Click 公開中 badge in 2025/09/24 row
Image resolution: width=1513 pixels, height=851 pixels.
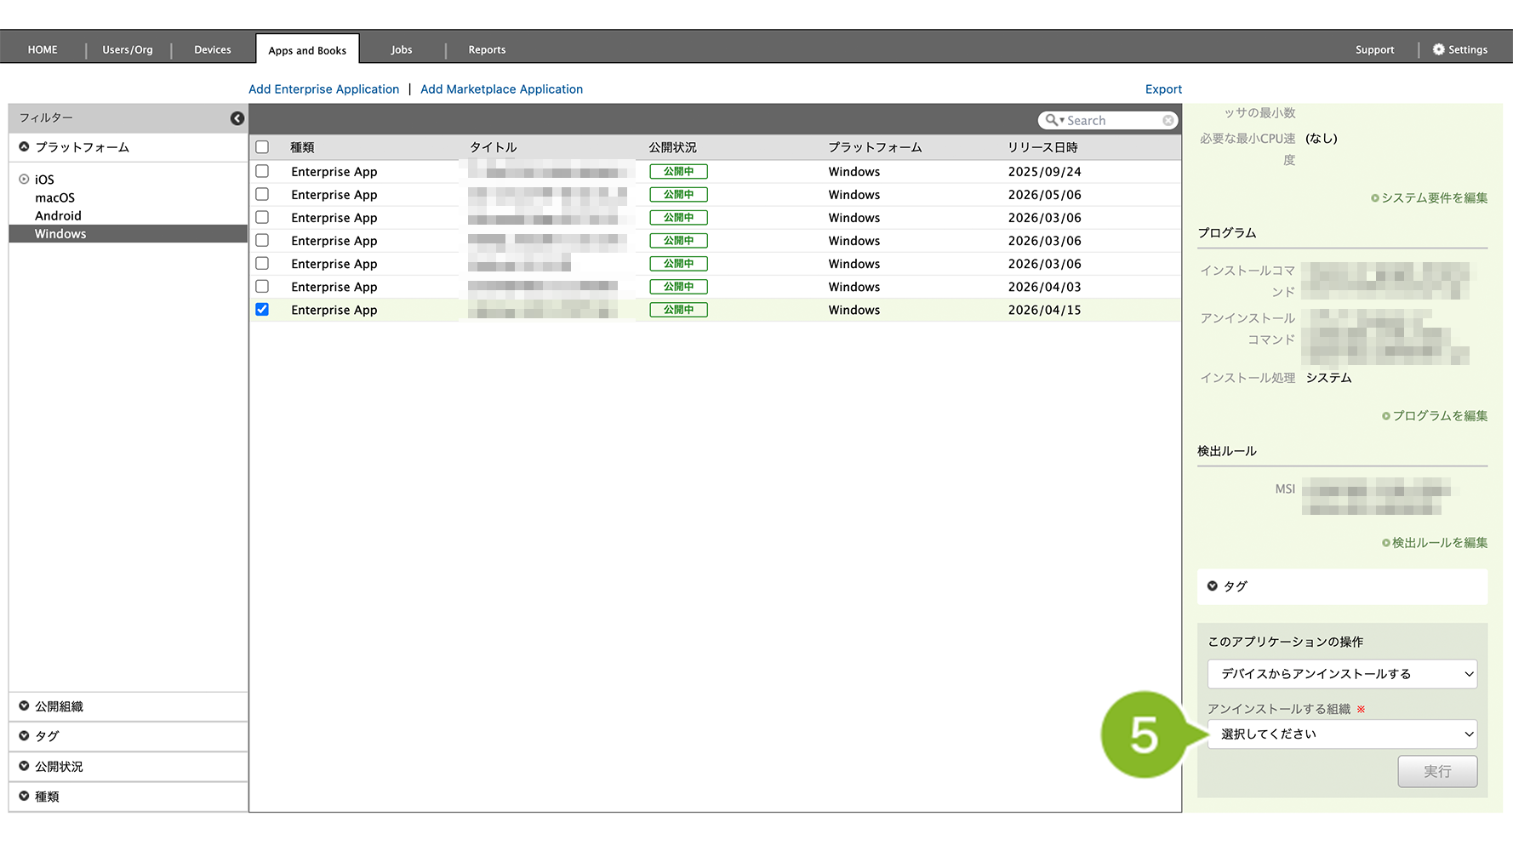[678, 172]
